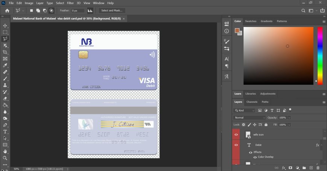Viewport: 327px width, 171px height.
Task: Create a new group folder icon
Action: [304, 168]
